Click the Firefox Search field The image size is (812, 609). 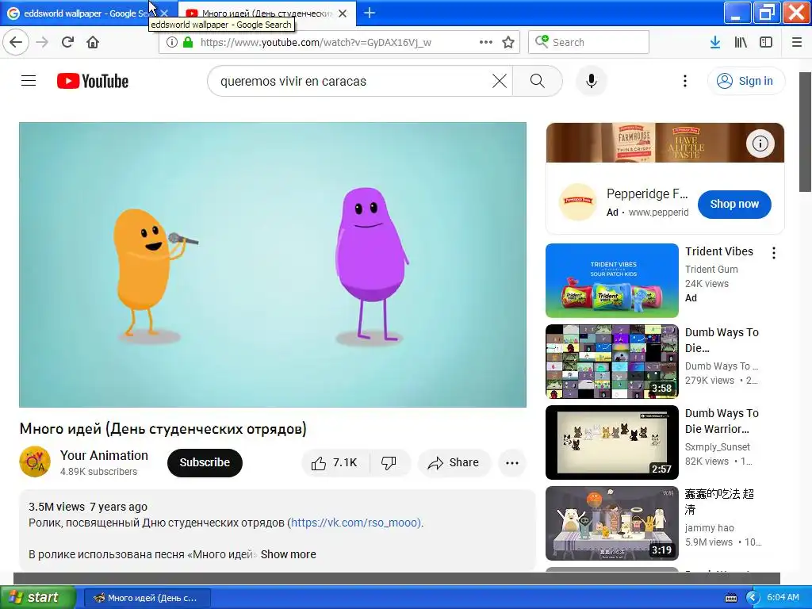coord(588,42)
